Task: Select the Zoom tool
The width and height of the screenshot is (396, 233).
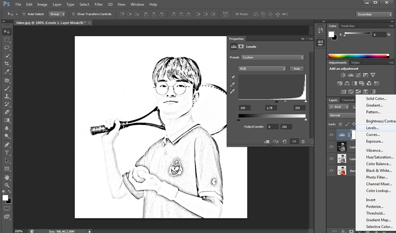Action: point(7,185)
